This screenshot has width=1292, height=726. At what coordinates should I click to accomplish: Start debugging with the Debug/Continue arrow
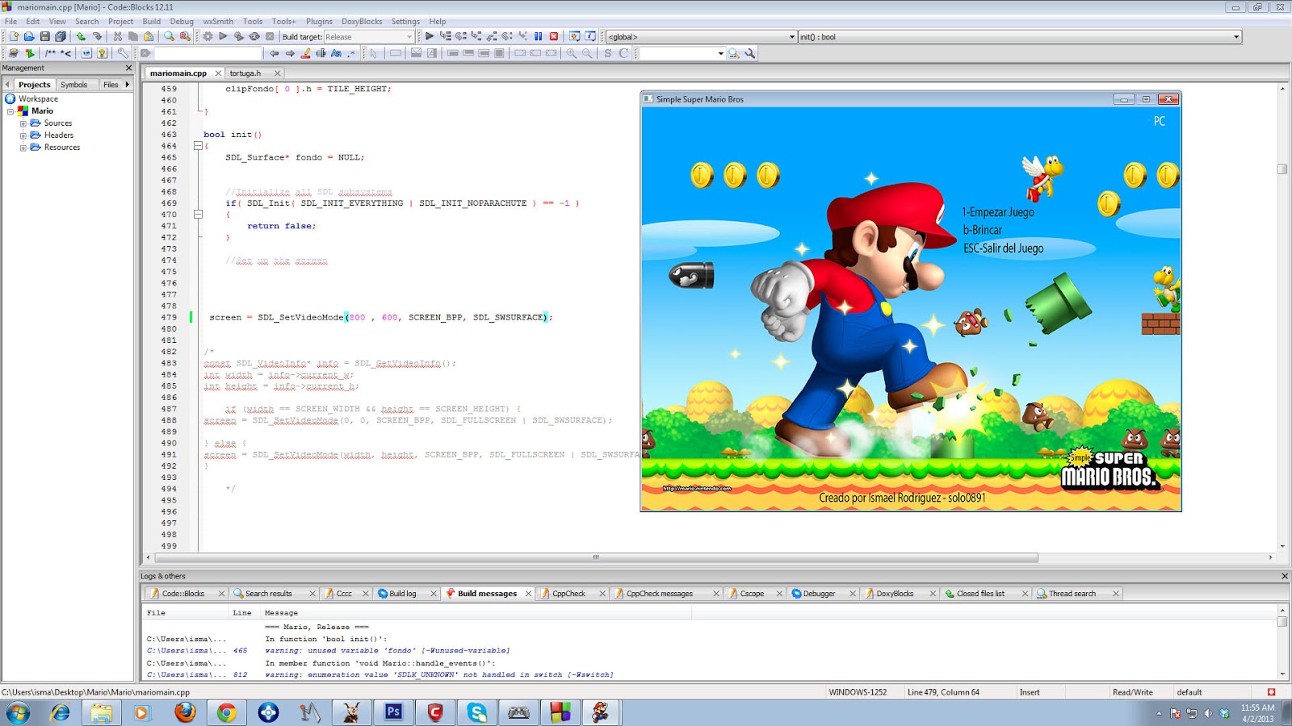click(430, 36)
